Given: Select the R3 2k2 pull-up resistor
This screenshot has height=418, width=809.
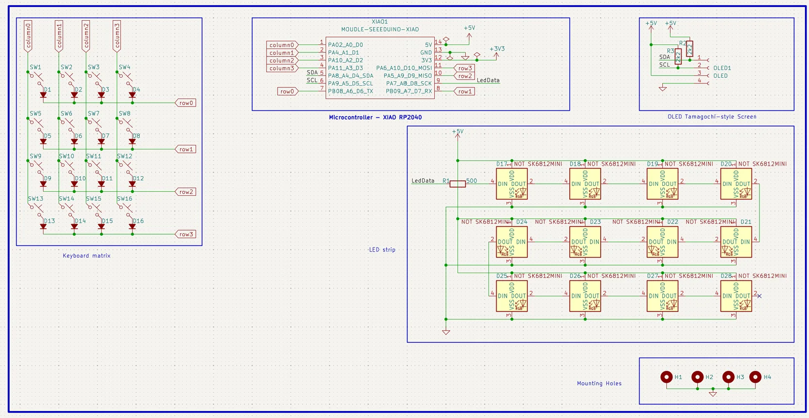Looking at the screenshot, I should tap(678, 57).
